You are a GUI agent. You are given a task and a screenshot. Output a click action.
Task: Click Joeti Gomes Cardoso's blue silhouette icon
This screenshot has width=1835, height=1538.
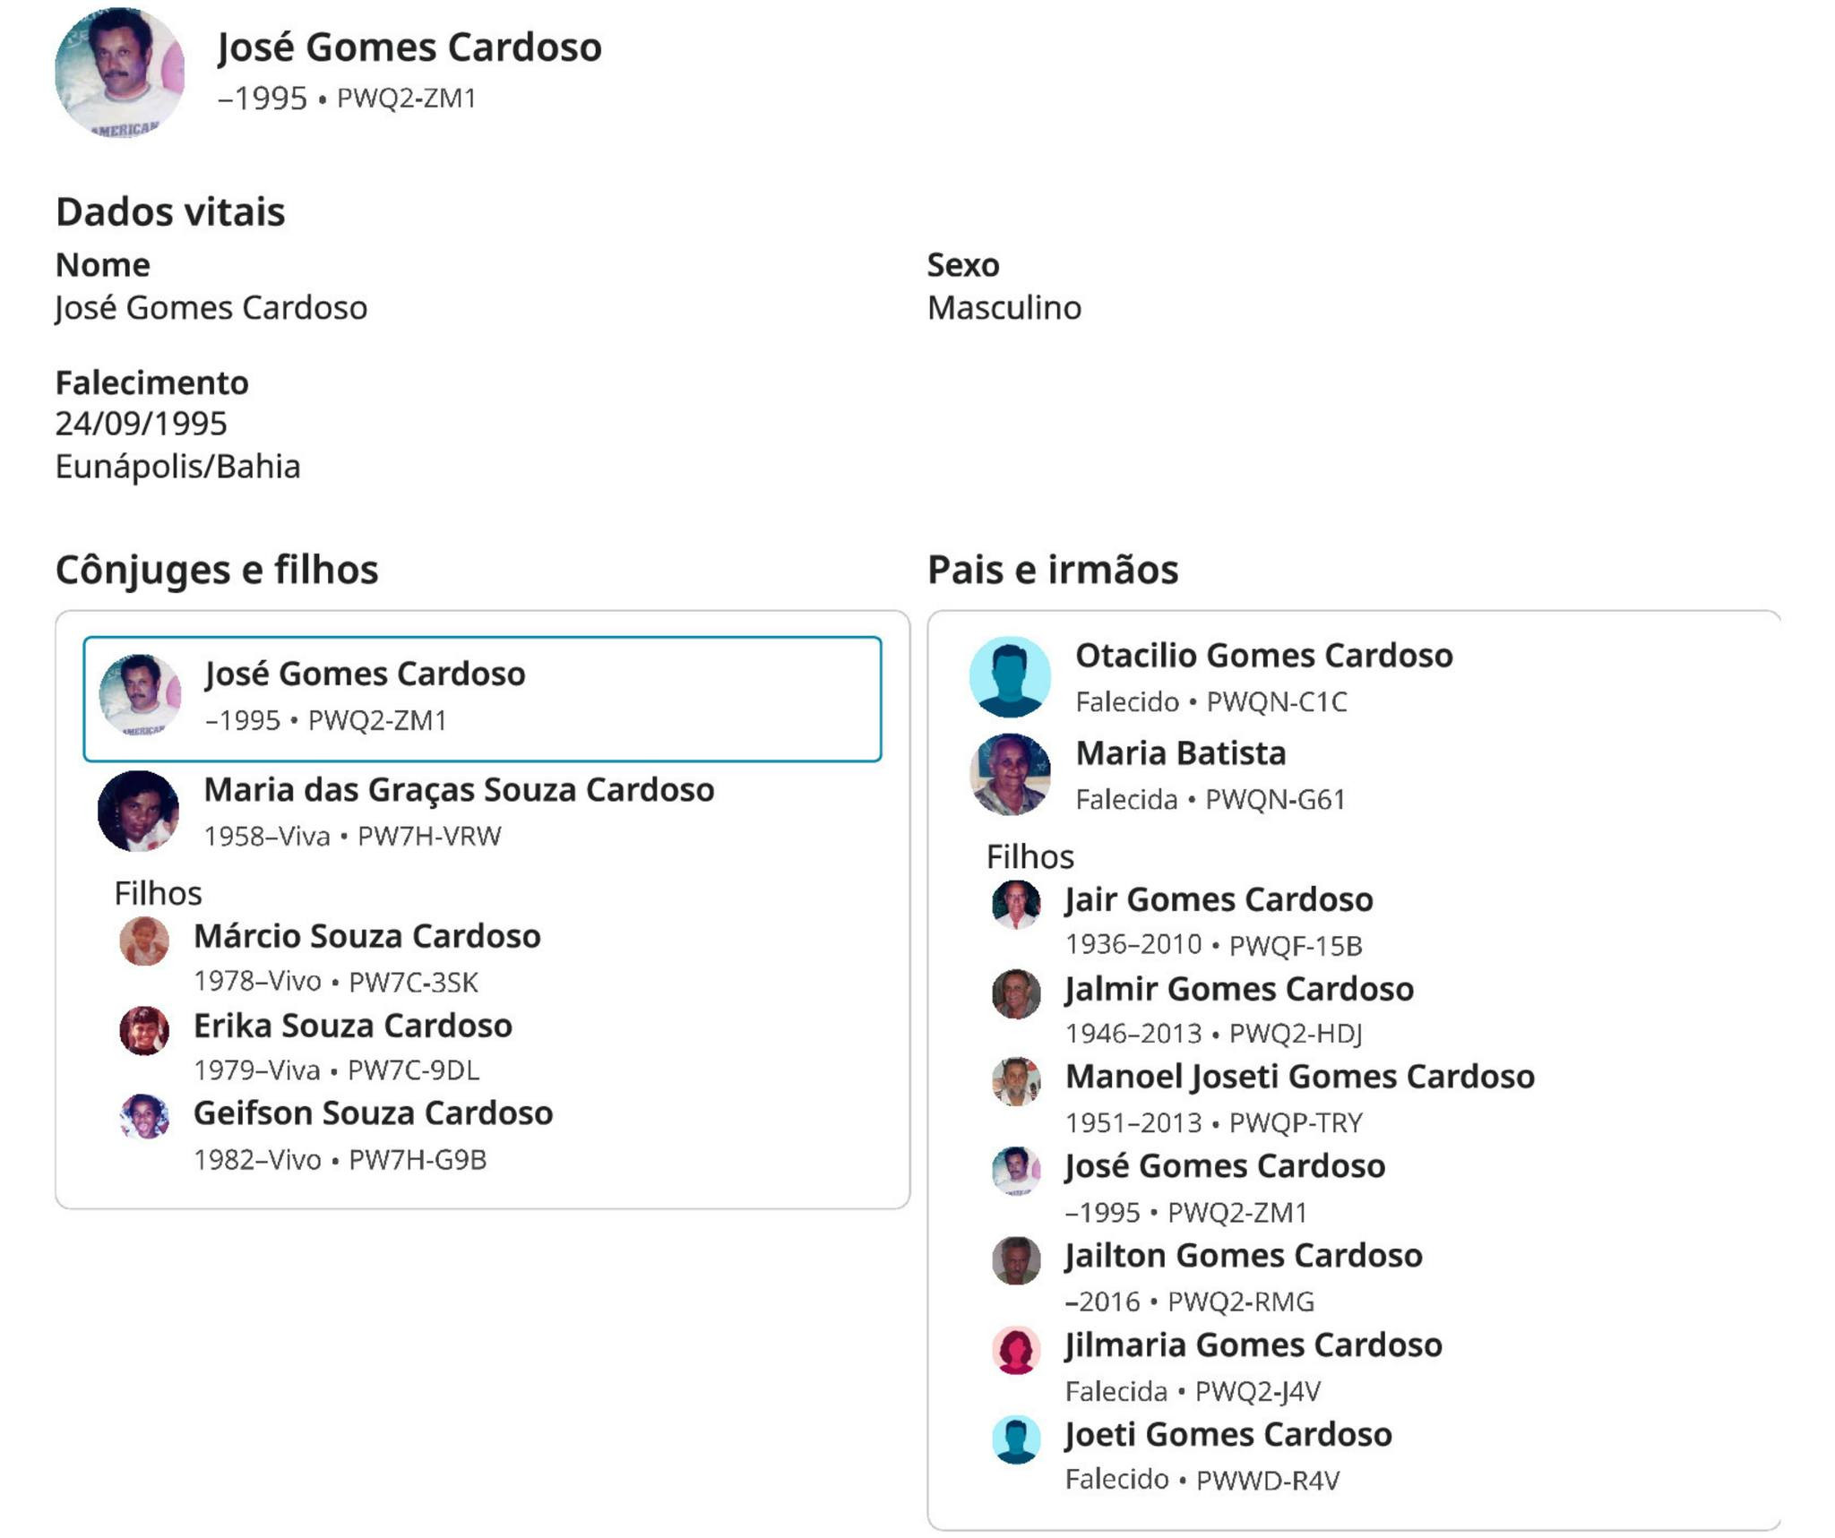coord(1016,1439)
